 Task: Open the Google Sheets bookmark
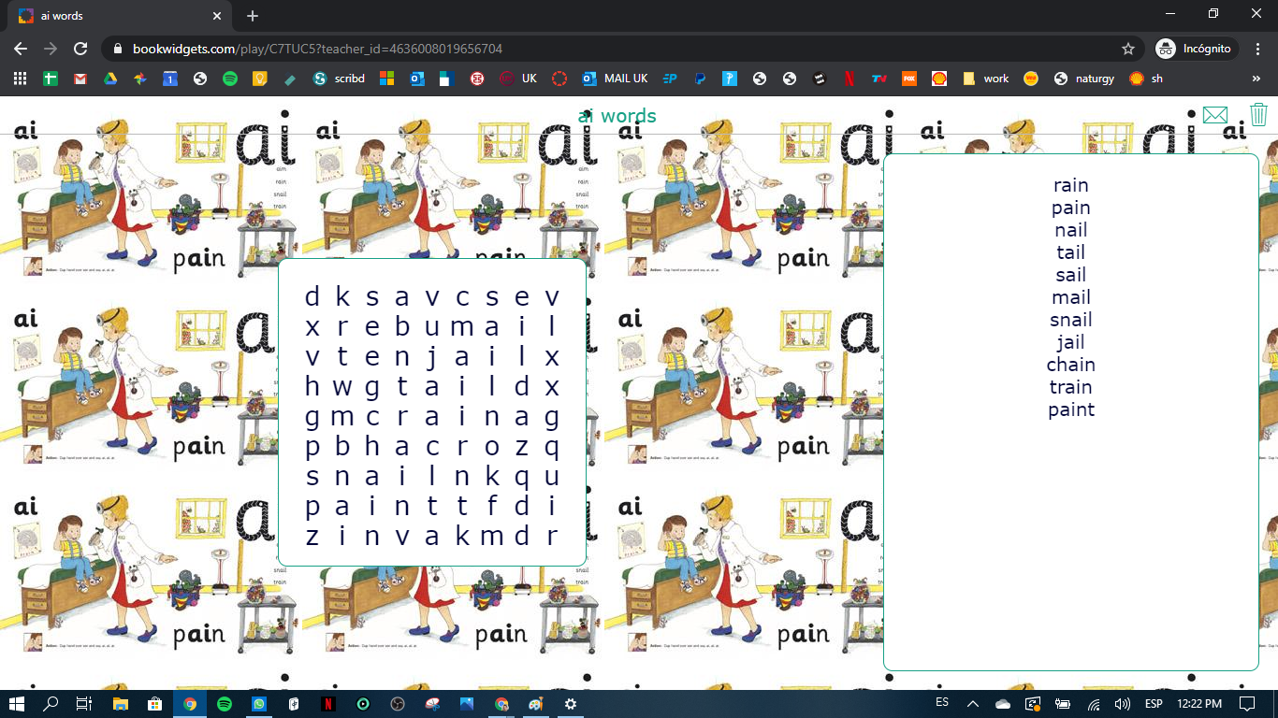click(51, 79)
